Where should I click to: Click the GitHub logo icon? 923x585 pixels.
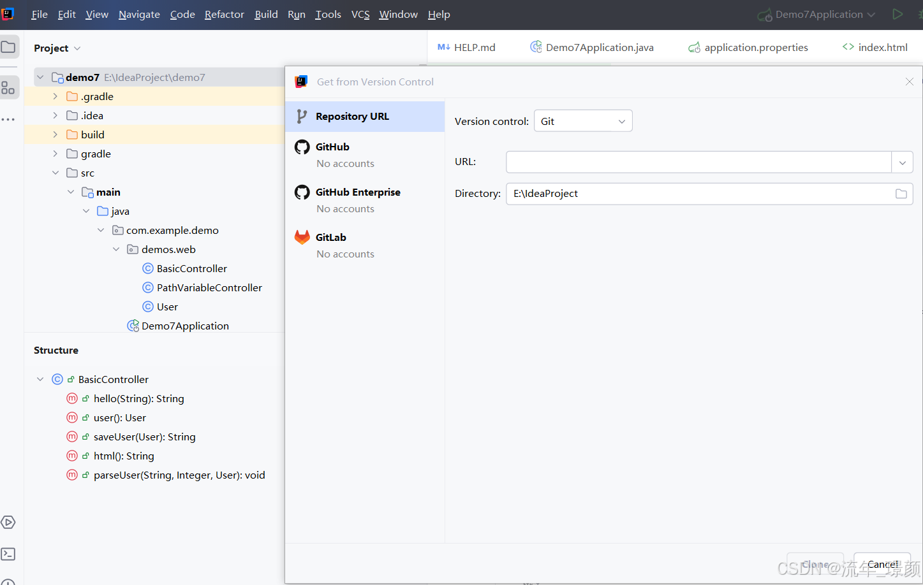(x=302, y=147)
